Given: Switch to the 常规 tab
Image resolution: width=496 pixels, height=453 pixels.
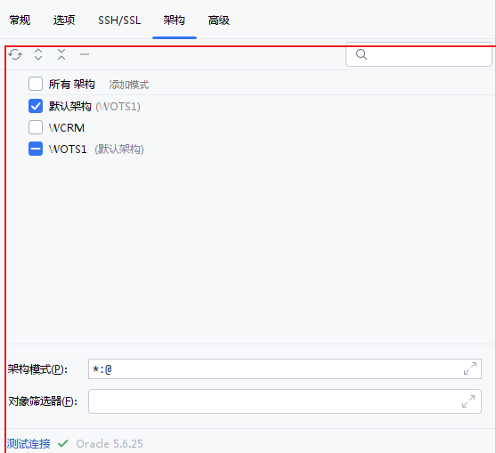Looking at the screenshot, I should click(x=20, y=20).
